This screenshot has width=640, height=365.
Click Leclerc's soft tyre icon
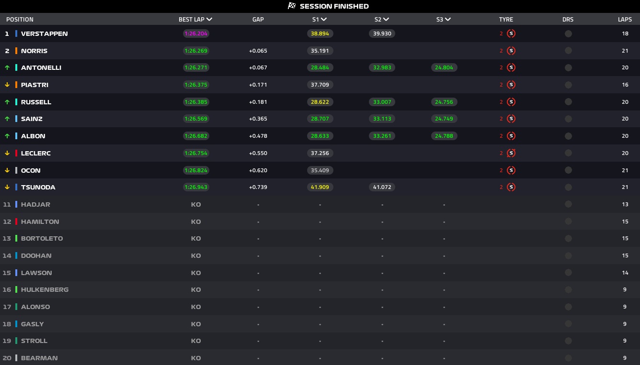(x=511, y=153)
